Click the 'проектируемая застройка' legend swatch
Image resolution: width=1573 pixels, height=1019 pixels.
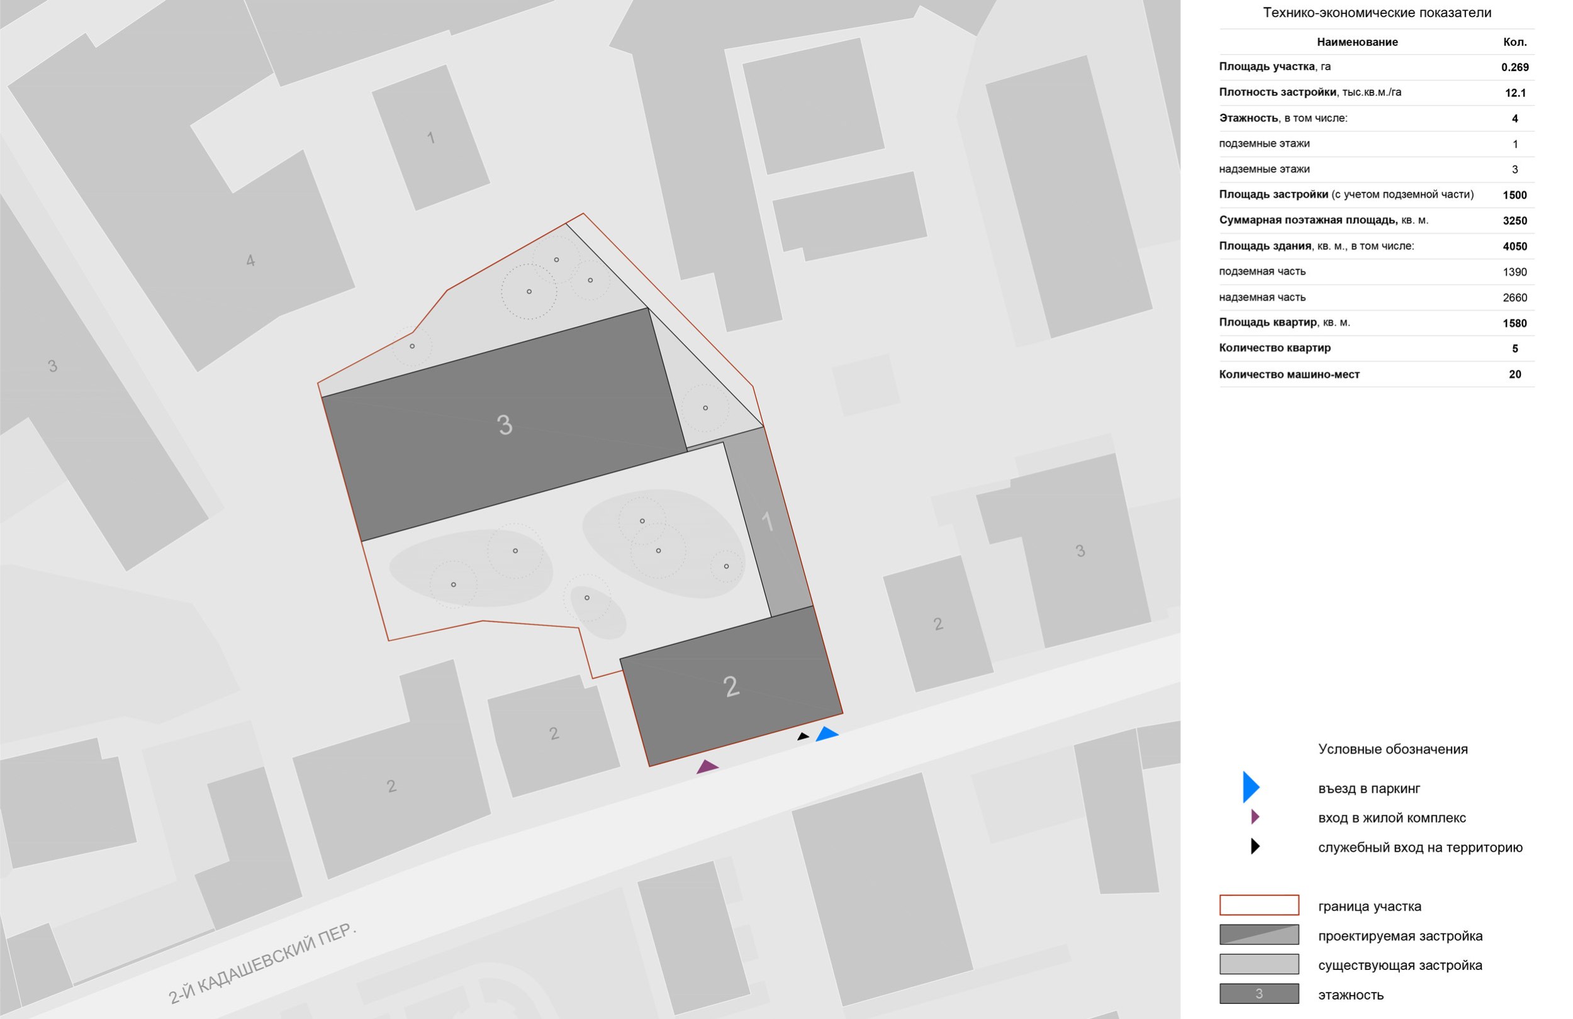(x=1258, y=935)
